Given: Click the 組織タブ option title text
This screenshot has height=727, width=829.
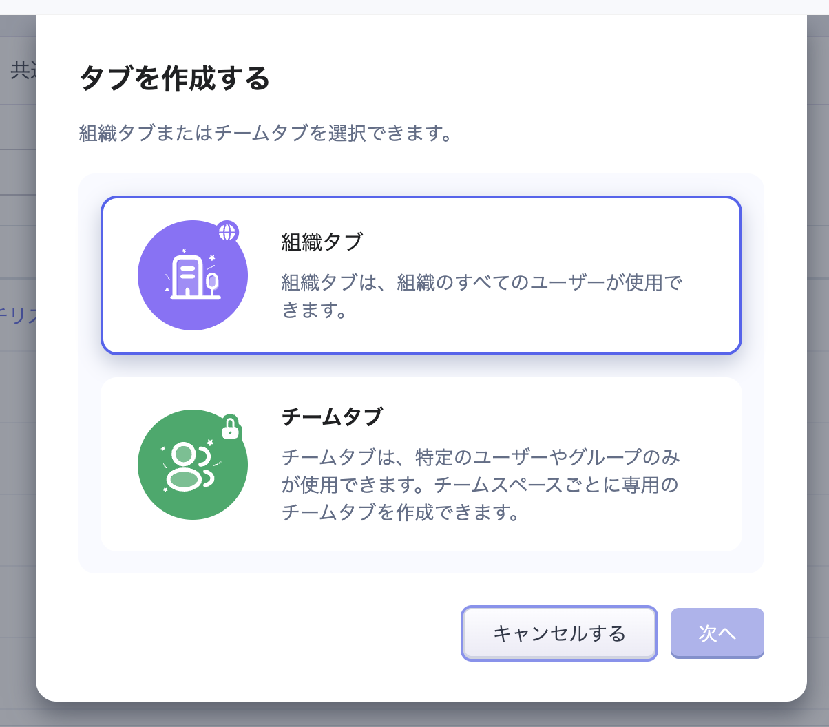Looking at the screenshot, I should (322, 242).
